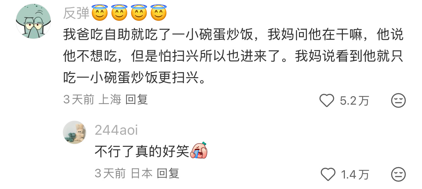Click the 1.4万 like count
The height and width of the screenshot is (189, 422).
click(x=356, y=174)
